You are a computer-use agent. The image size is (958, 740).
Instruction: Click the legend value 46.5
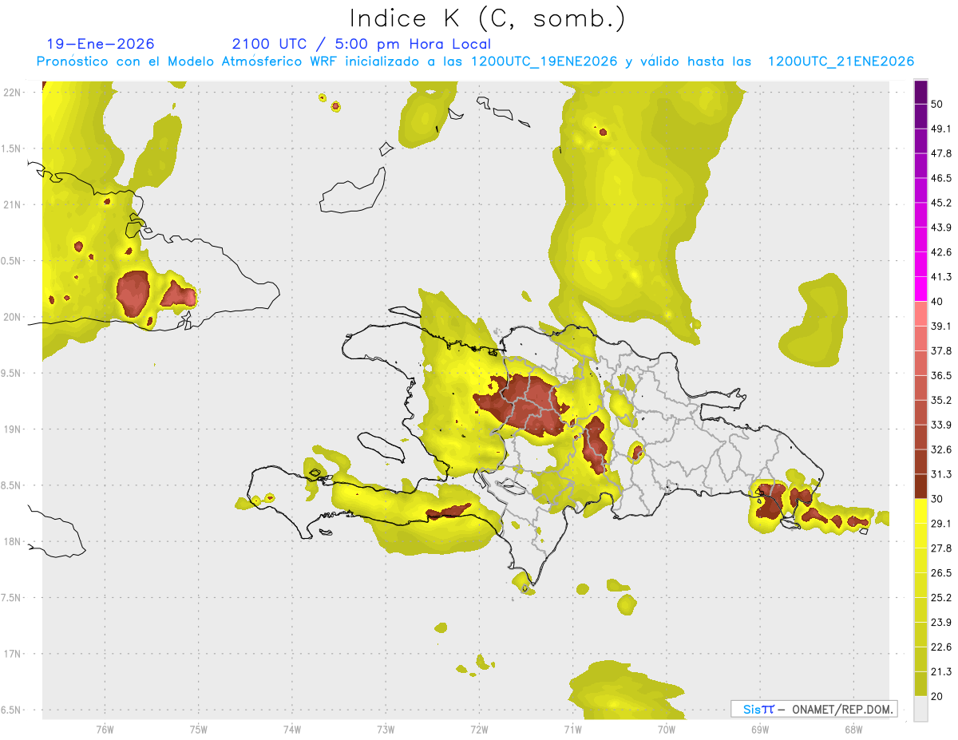(940, 178)
